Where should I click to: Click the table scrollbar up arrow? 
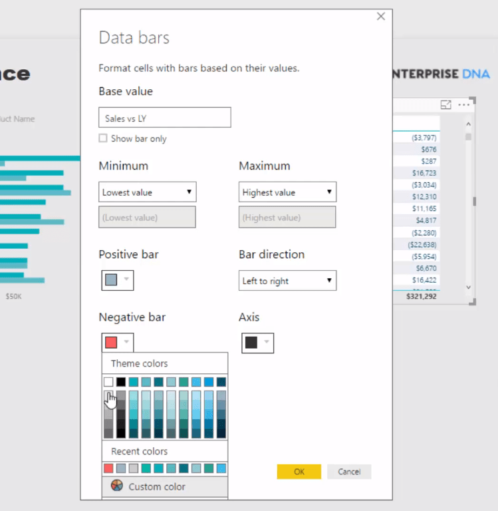pos(468,124)
